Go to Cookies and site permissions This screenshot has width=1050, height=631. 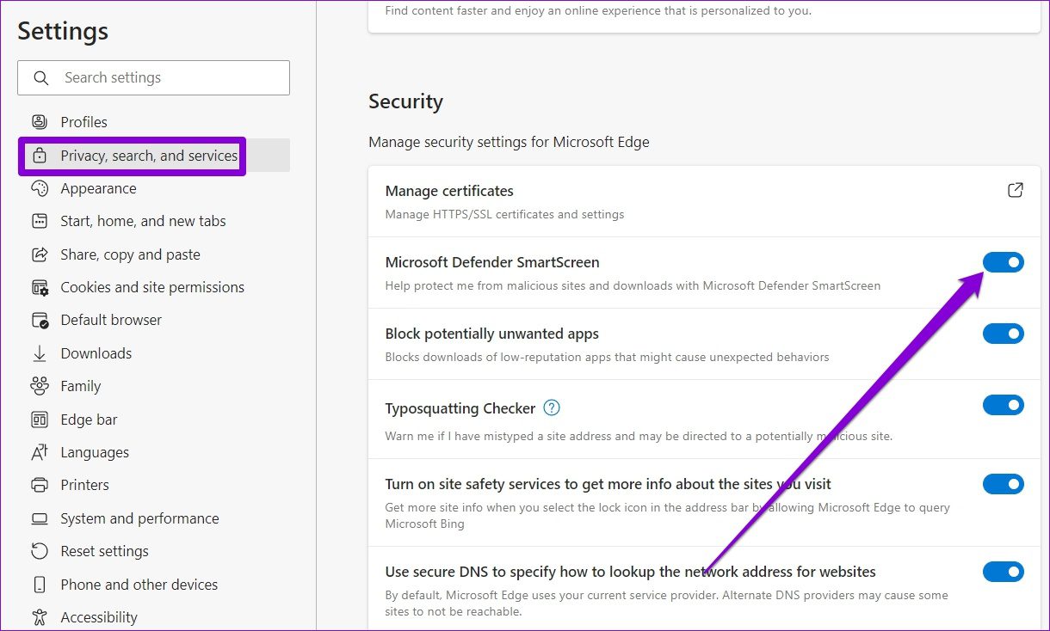151,287
